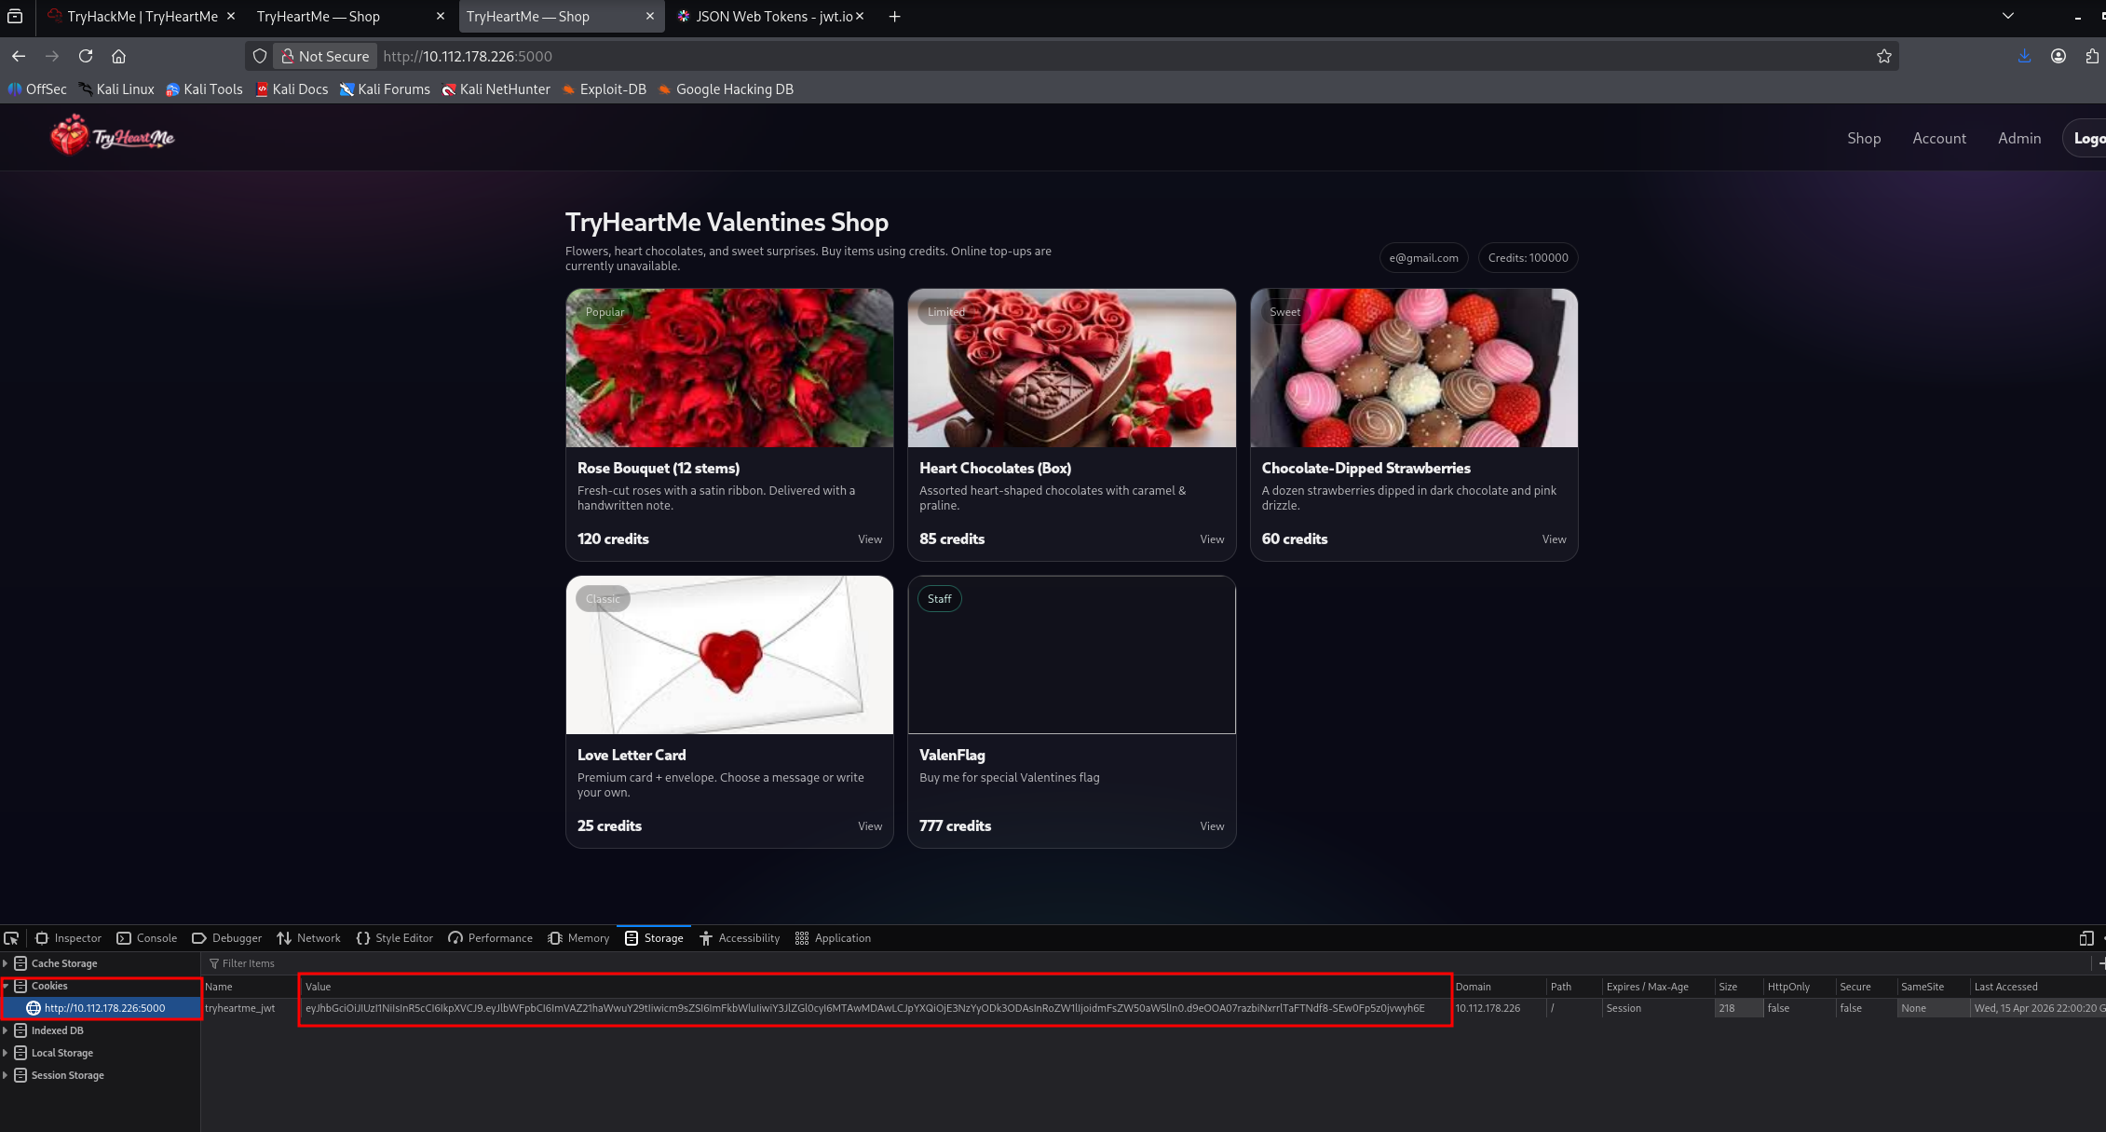Open the Console panel
The height and width of the screenshot is (1132, 2106).
146,938
